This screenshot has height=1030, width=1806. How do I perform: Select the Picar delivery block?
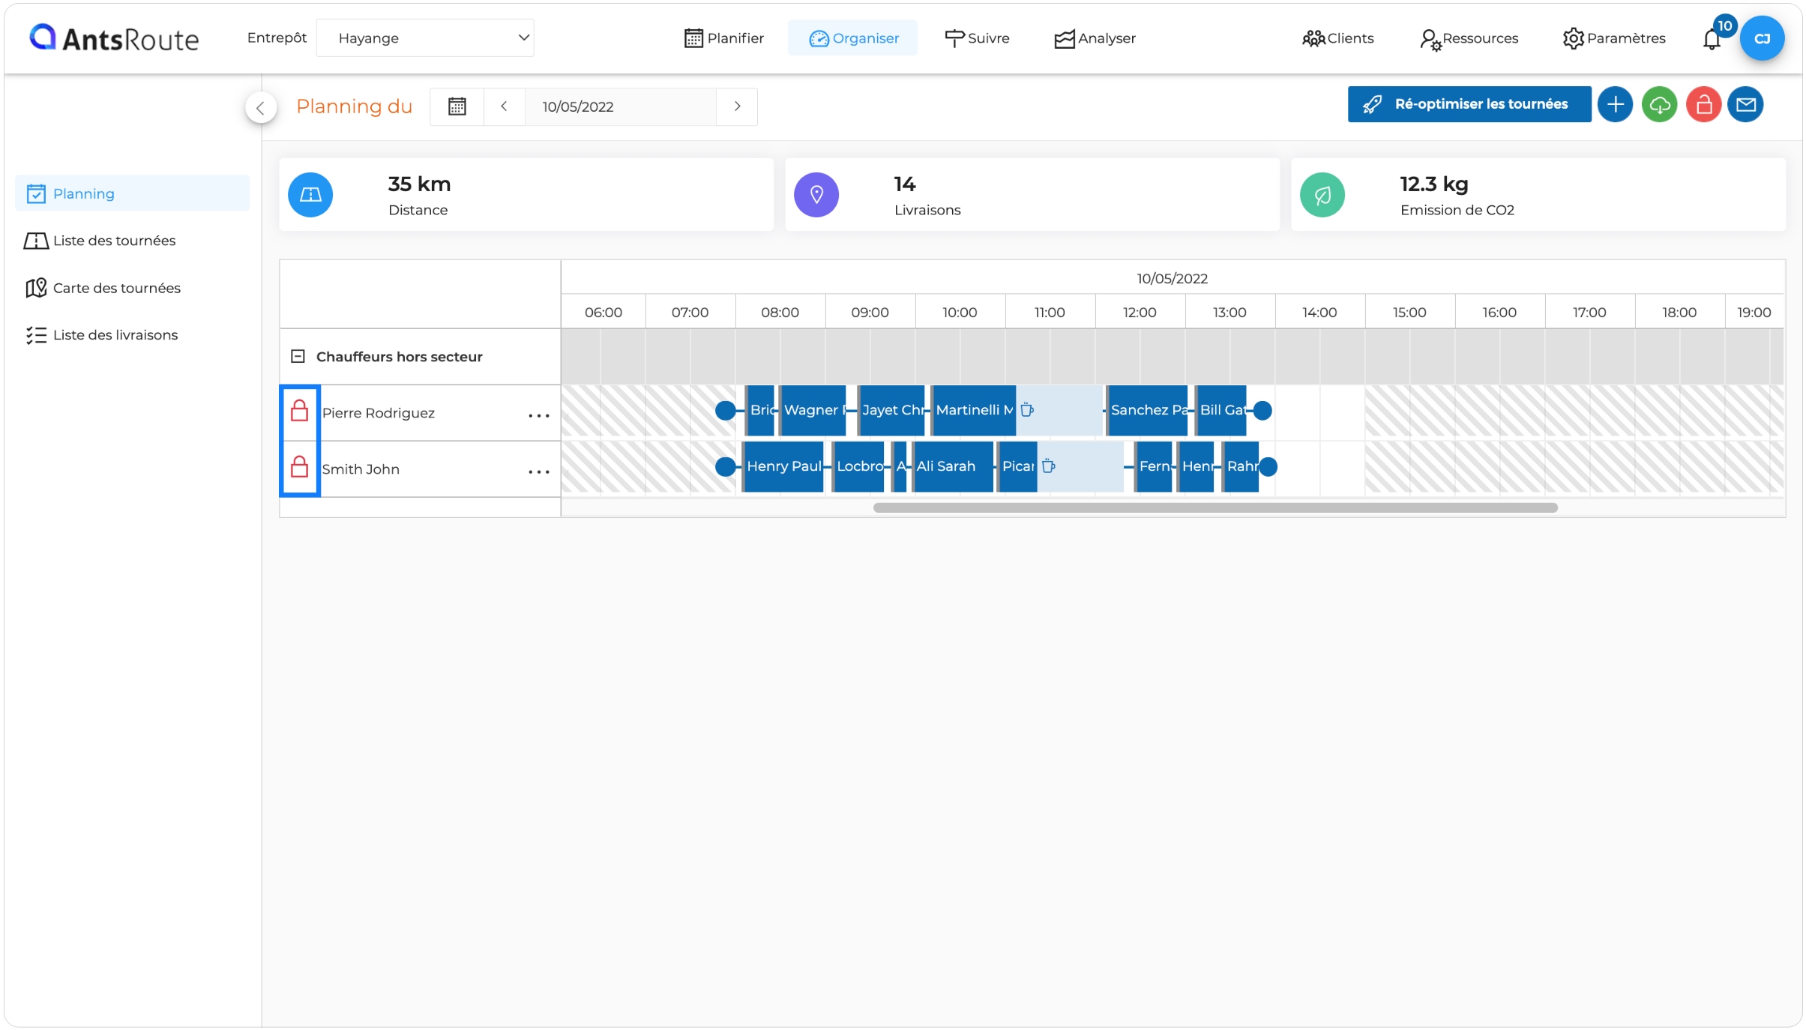(x=1018, y=467)
